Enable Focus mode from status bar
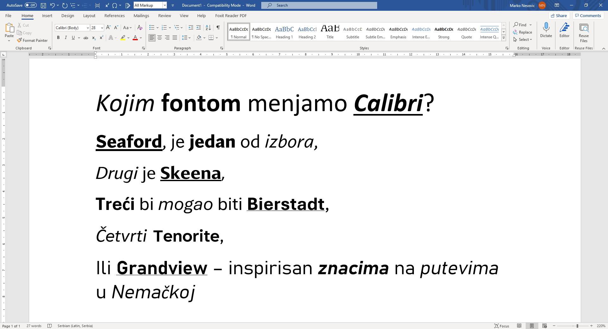608x329 pixels. pyautogui.click(x=502, y=326)
